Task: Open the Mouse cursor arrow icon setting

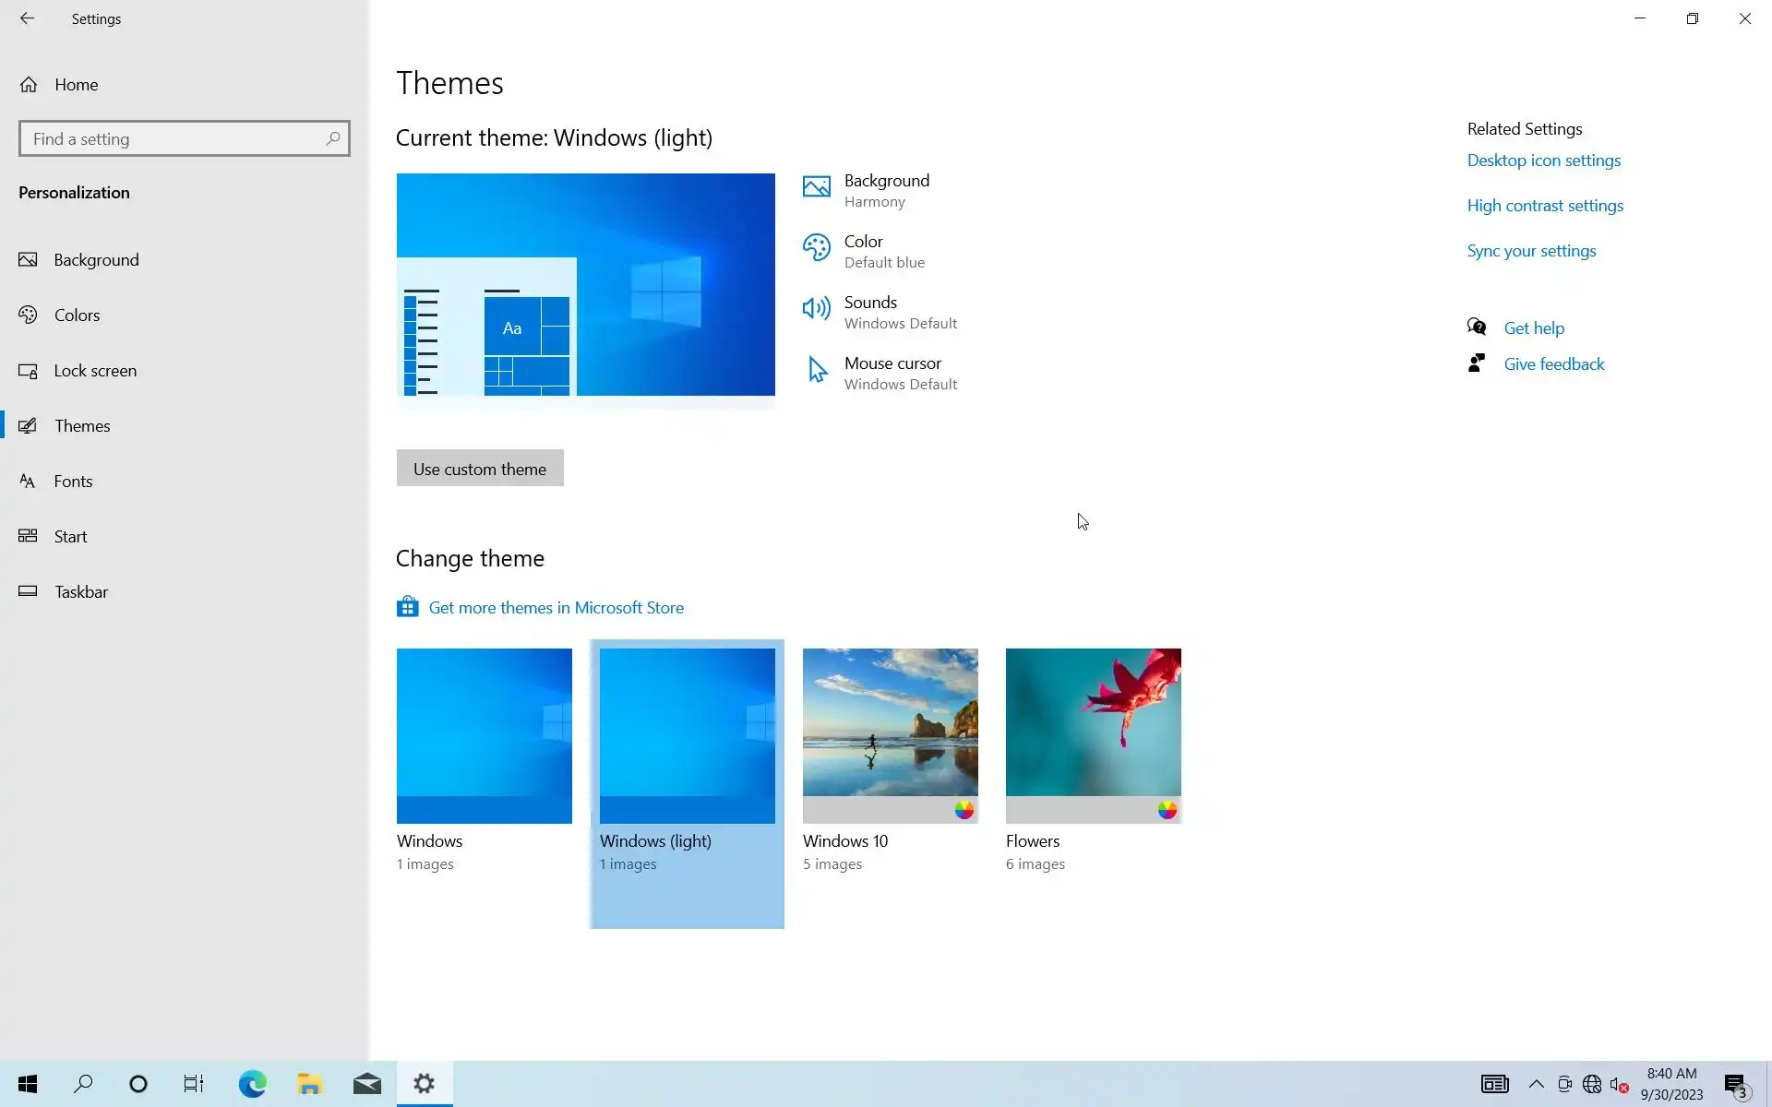Action: pos(816,370)
